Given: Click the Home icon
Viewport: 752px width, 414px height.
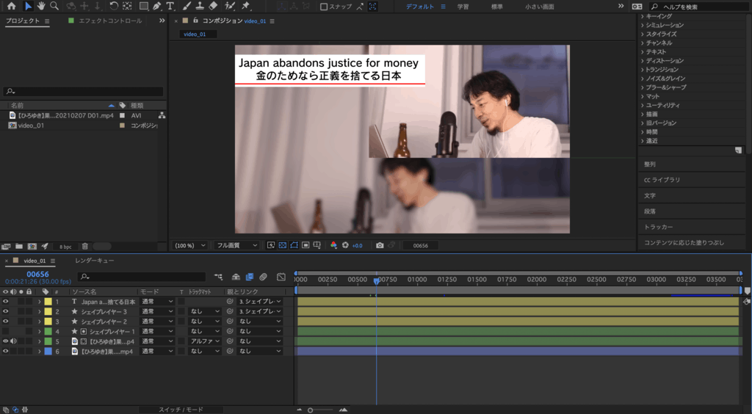Looking at the screenshot, I should (11, 6).
